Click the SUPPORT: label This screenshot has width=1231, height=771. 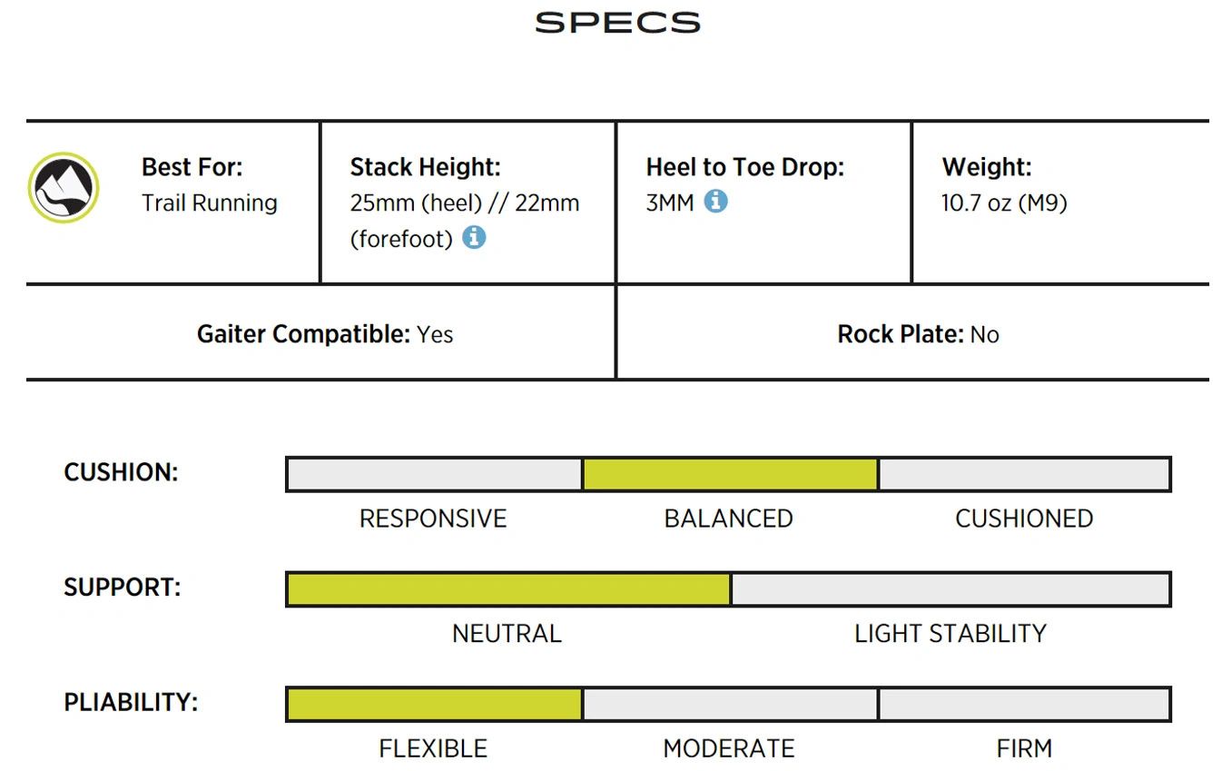pyautogui.click(x=122, y=587)
